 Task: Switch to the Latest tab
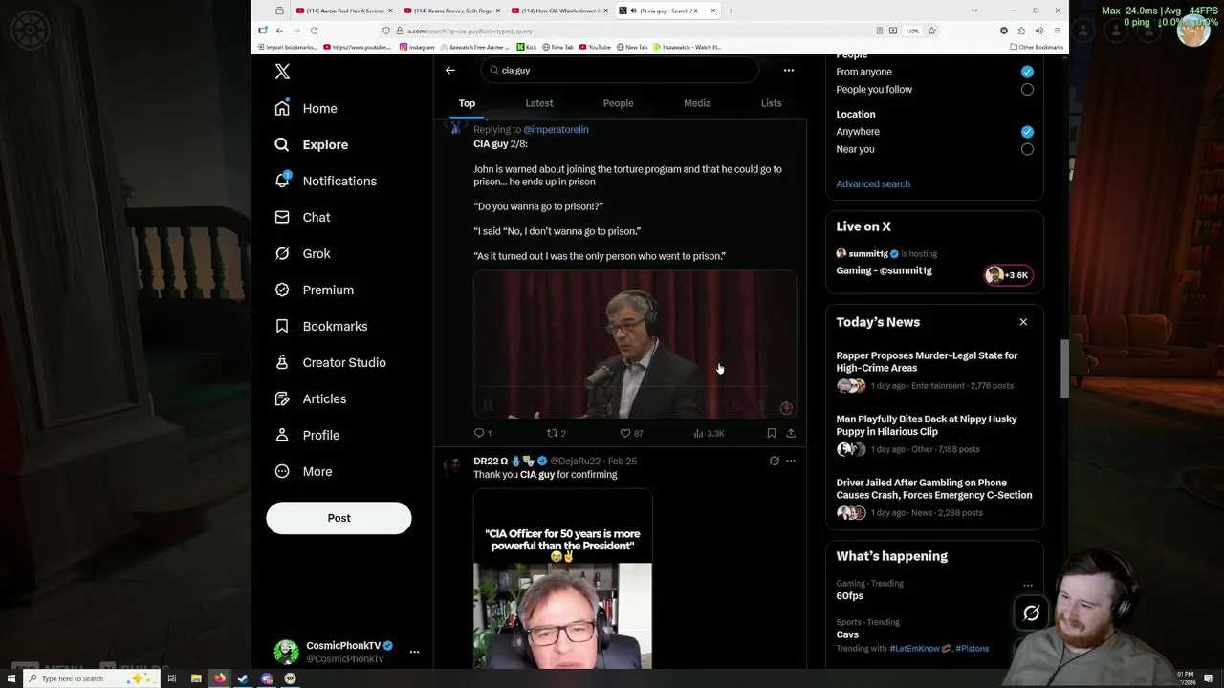pos(539,103)
